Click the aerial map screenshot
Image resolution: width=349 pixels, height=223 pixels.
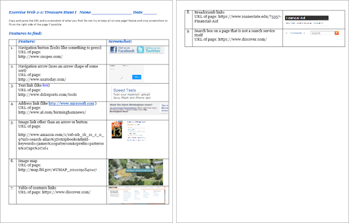[x=136, y=172]
